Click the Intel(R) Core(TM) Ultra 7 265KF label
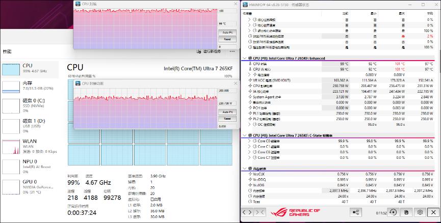Viewport: 441px width, 223px height. coord(198,69)
